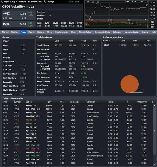Select the Mar20 10 C trade row
The image size is (157, 167).
pos(77,127)
